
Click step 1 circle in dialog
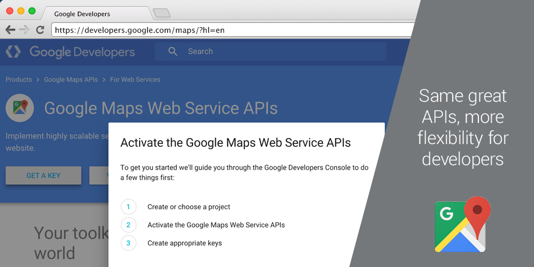(128, 207)
